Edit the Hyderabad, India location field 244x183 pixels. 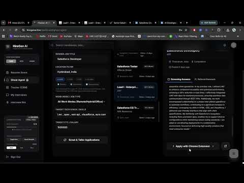point(81,72)
